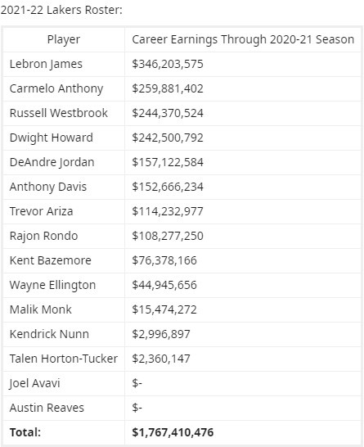Click the 2021-22 Lakers Roster heading text
The height and width of the screenshot is (447, 364).
pos(61,10)
